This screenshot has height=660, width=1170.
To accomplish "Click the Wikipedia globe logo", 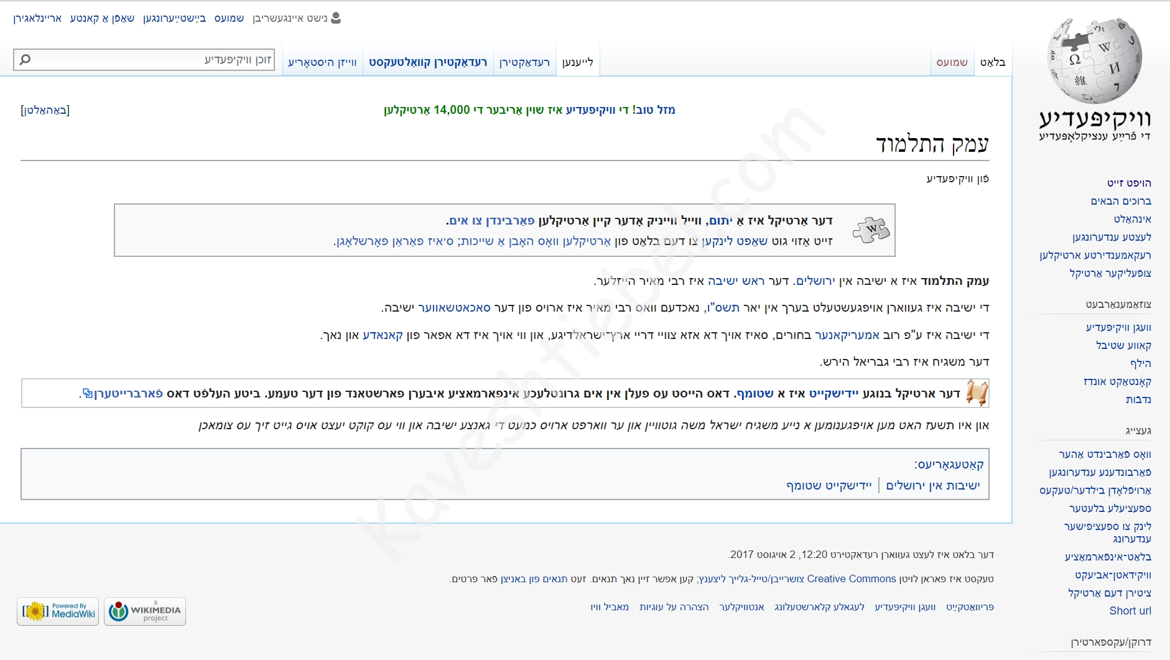I will pos(1095,61).
